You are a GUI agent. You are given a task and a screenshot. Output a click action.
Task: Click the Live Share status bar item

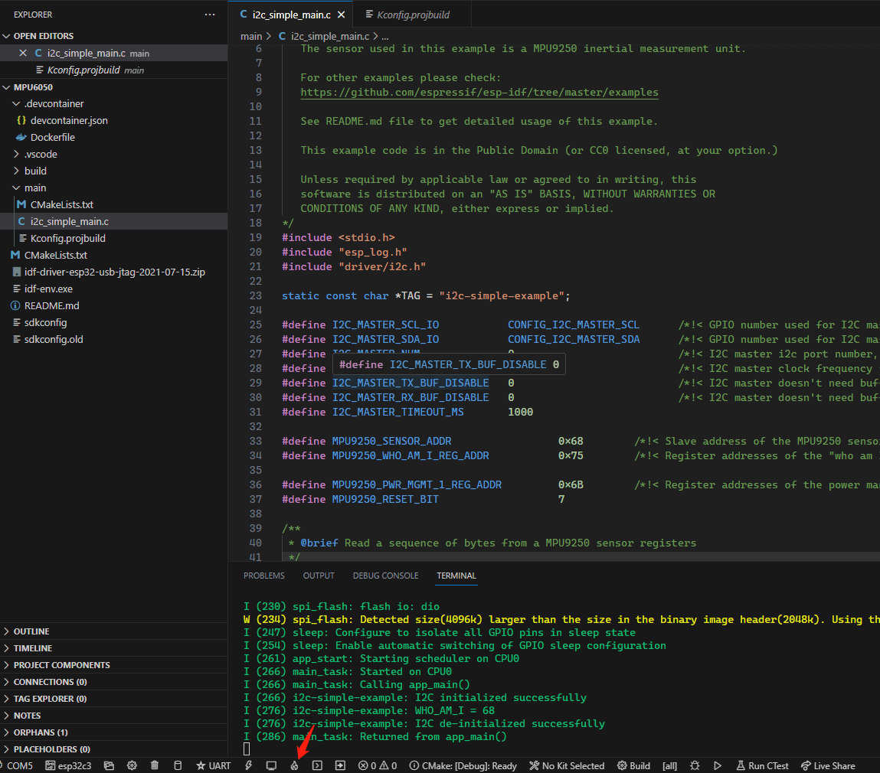[828, 765]
